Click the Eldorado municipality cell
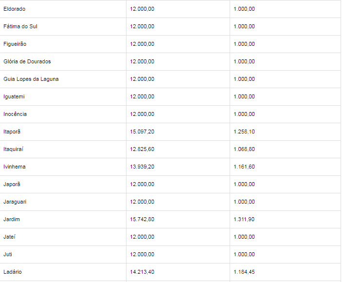 (15, 9)
